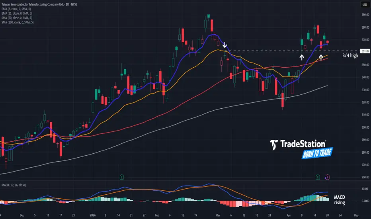This screenshot has height=219, width=371.
Task: Open the USD currency selector
Action: 365,4
